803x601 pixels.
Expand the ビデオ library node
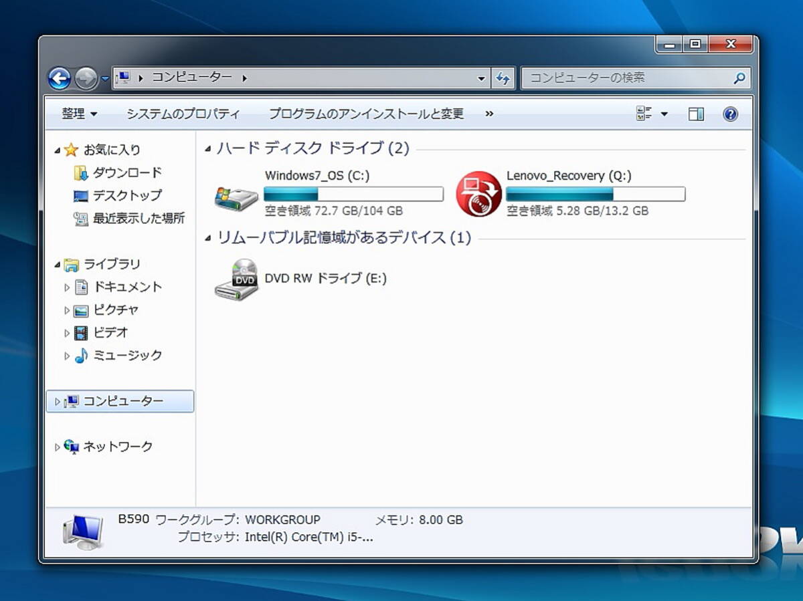tap(67, 333)
